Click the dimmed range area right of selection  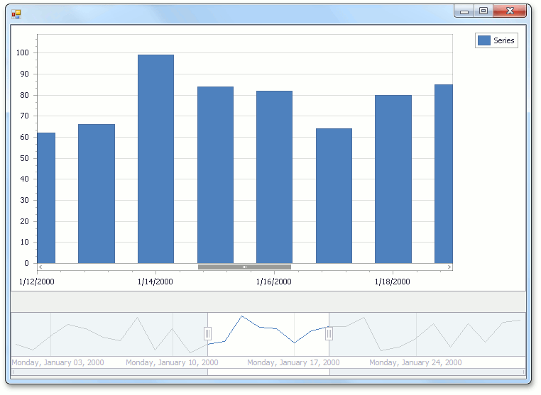pos(427,334)
